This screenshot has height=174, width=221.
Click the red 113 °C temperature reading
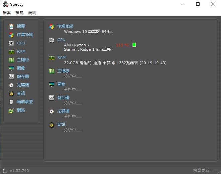[123, 45]
